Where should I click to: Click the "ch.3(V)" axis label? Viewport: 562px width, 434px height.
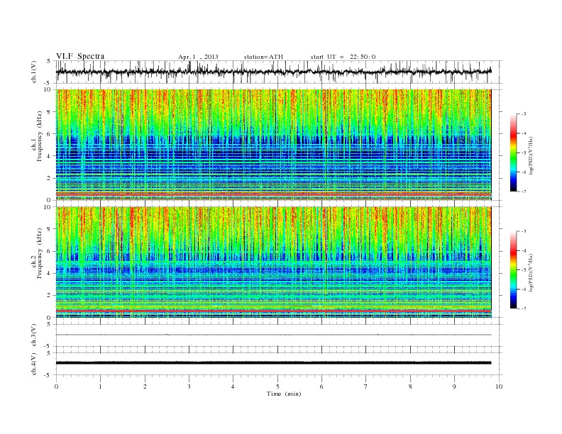pyautogui.click(x=34, y=335)
